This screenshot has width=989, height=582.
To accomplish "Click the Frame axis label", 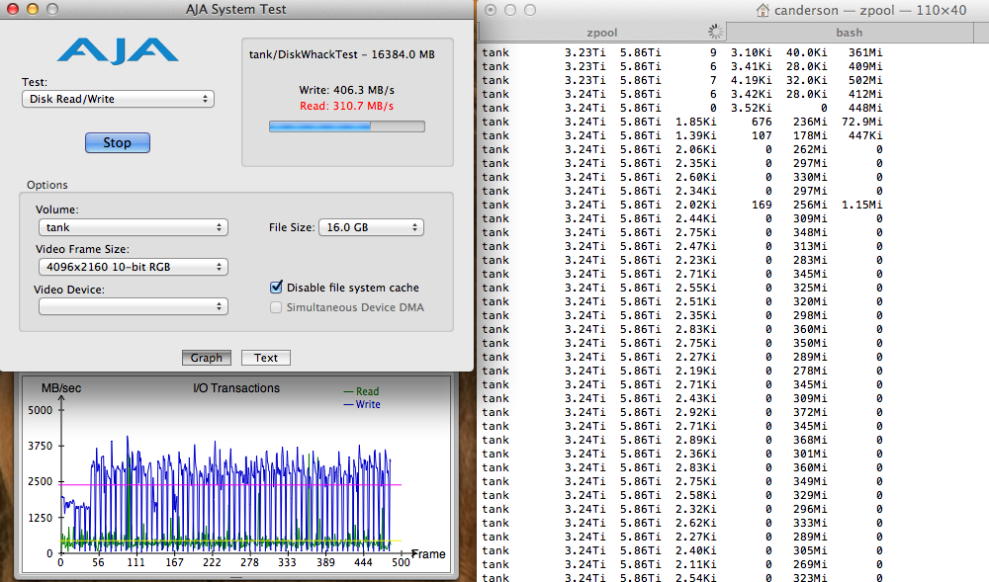I will pyautogui.click(x=428, y=553).
